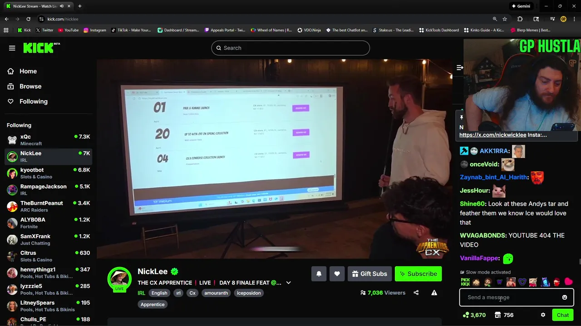Open the Twitter bookmark

(44, 30)
